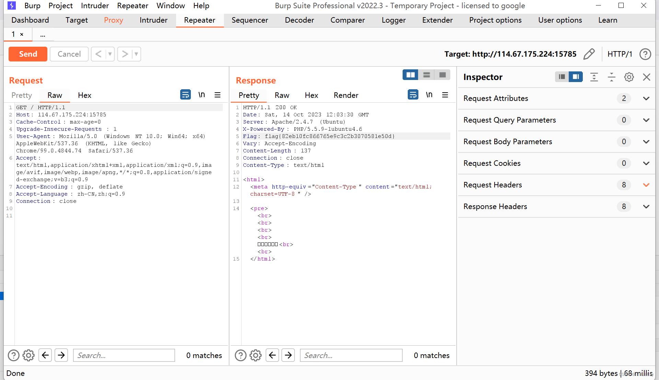Focus the Request search input field
The image size is (659, 380).
point(124,355)
